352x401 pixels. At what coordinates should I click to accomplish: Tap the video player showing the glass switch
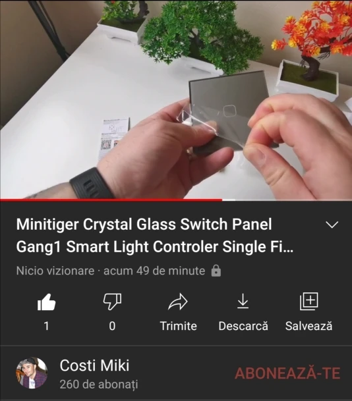tap(176, 99)
